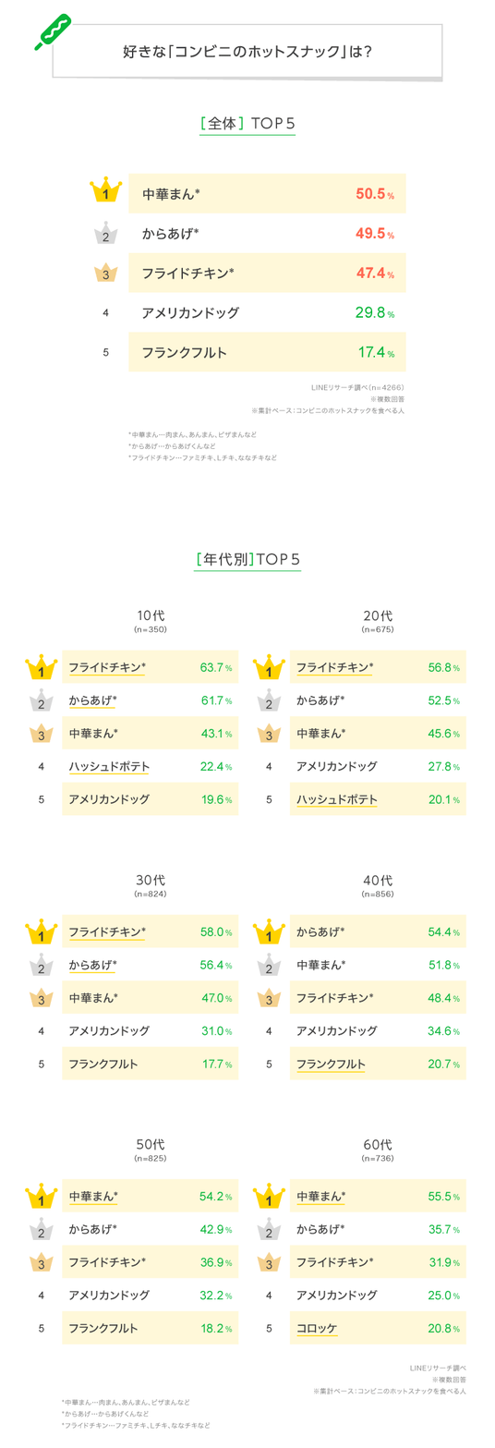This screenshot has height=1448, width=495.
Task: Click コロッケ in the 60代 ranking
Action: (x=317, y=1328)
